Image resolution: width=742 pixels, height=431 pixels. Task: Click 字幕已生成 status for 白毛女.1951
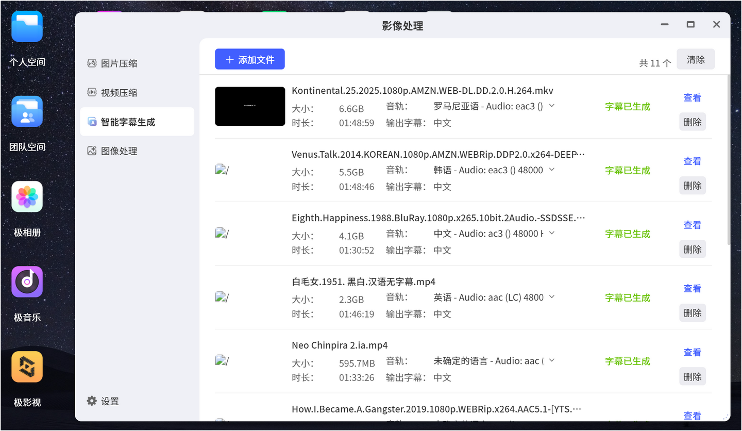coord(628,297)
